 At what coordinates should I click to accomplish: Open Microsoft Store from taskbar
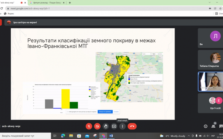click(79, 136)
